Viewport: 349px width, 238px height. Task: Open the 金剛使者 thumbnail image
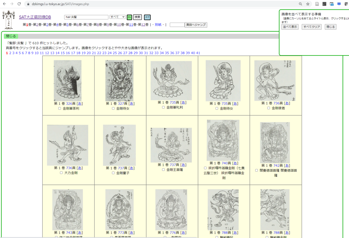275,80
